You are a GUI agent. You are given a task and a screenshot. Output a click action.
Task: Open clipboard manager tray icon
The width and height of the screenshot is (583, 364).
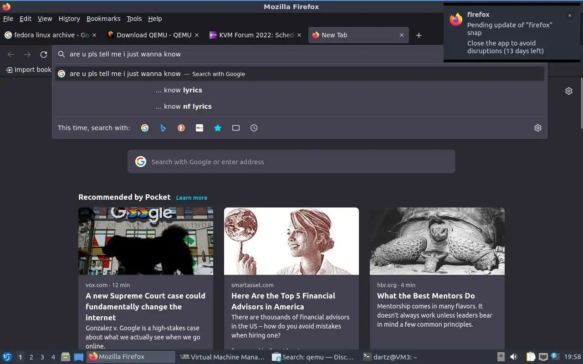tap(531, 357)
